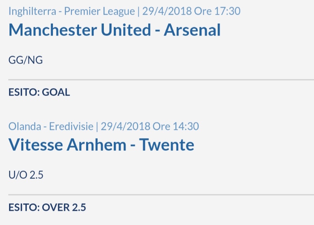Click the Manchester United team name
The image size is (314, 225).
point(80,30)
